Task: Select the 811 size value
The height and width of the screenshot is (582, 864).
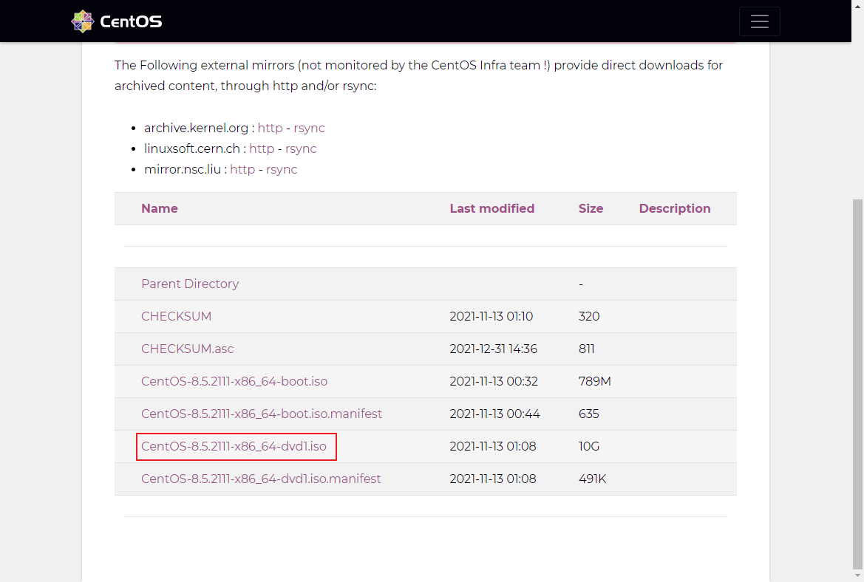Action: [586, 349]
